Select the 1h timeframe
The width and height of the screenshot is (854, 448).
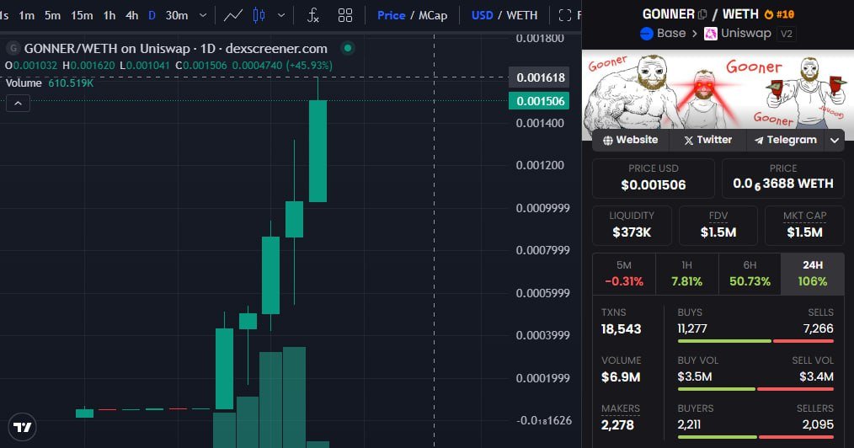point(109,15)
